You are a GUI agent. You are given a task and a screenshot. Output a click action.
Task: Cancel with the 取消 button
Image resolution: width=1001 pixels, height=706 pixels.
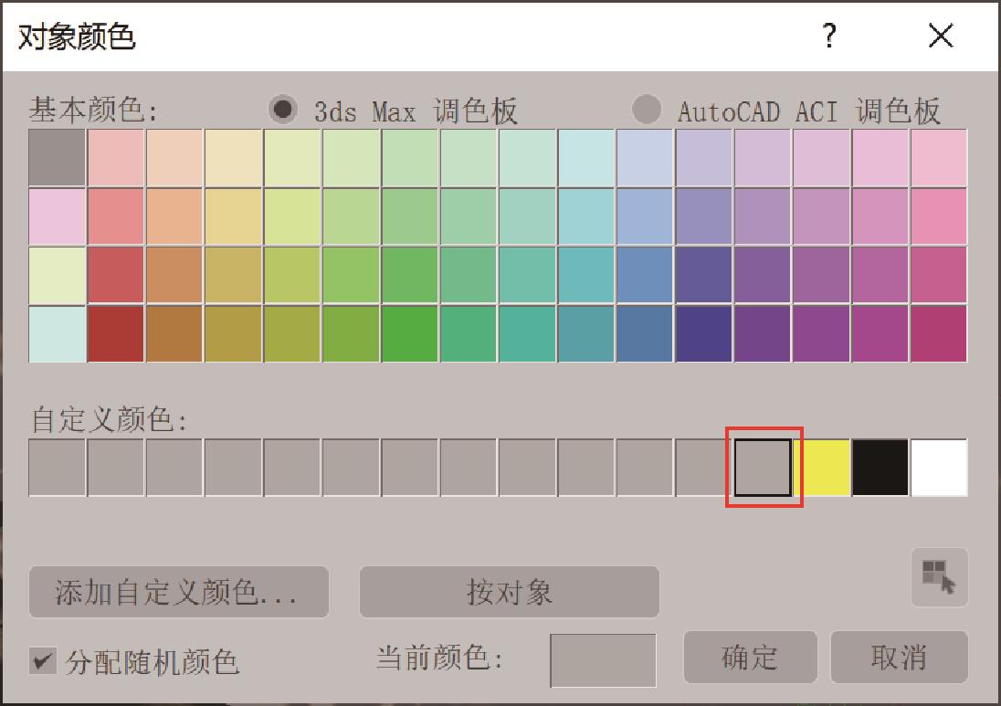point(898,658)
